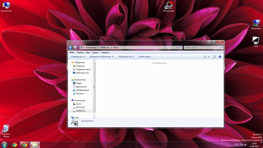Open 'Рабочий стол' in navigation pane
263x148 pixels.
point(82,73)
